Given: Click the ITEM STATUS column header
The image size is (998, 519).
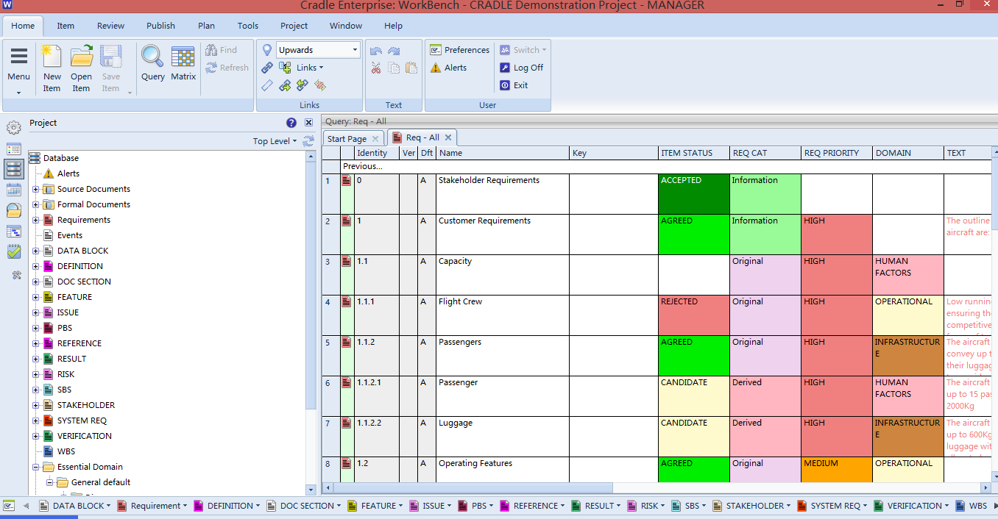Looking at the screenshot, I should tap(694, 153).
